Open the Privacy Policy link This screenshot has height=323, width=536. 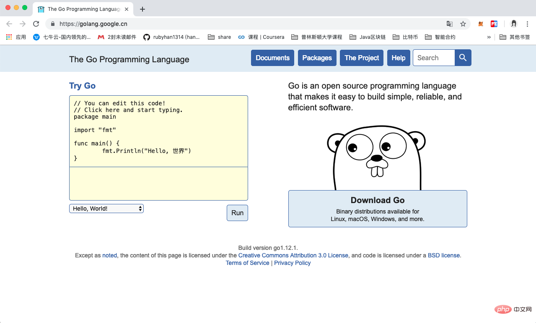pos(293,263)
